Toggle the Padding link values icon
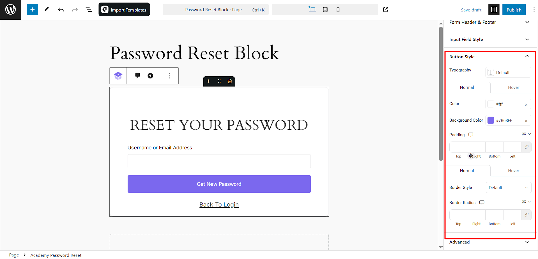This screenshot has height=259, width=538. [x=526, y=147]
